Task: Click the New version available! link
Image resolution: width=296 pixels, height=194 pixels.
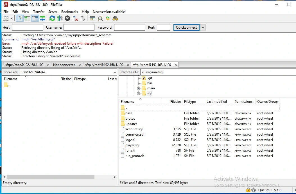Action: [109, 12]
